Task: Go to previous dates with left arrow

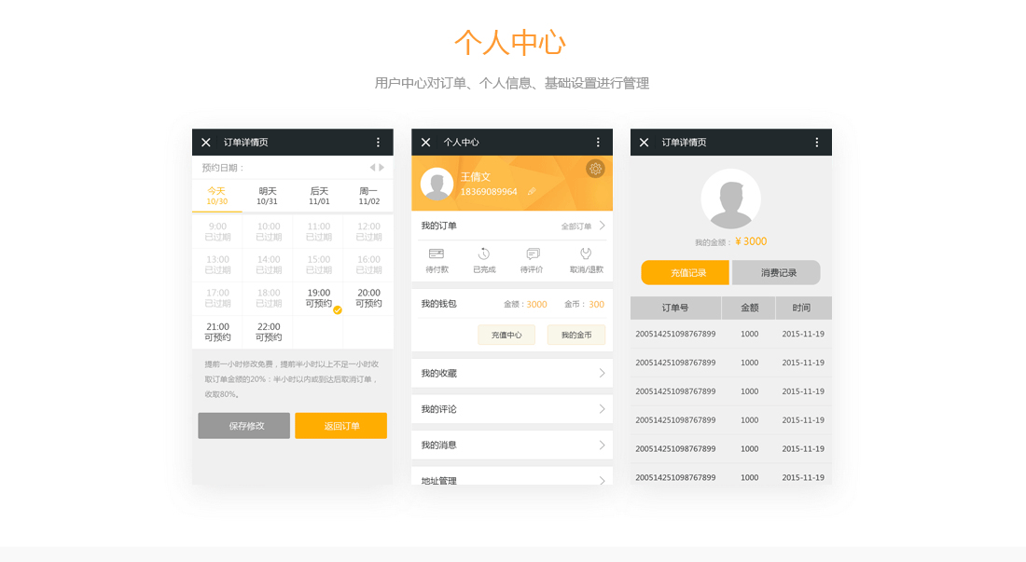Action: pos(372,168)
